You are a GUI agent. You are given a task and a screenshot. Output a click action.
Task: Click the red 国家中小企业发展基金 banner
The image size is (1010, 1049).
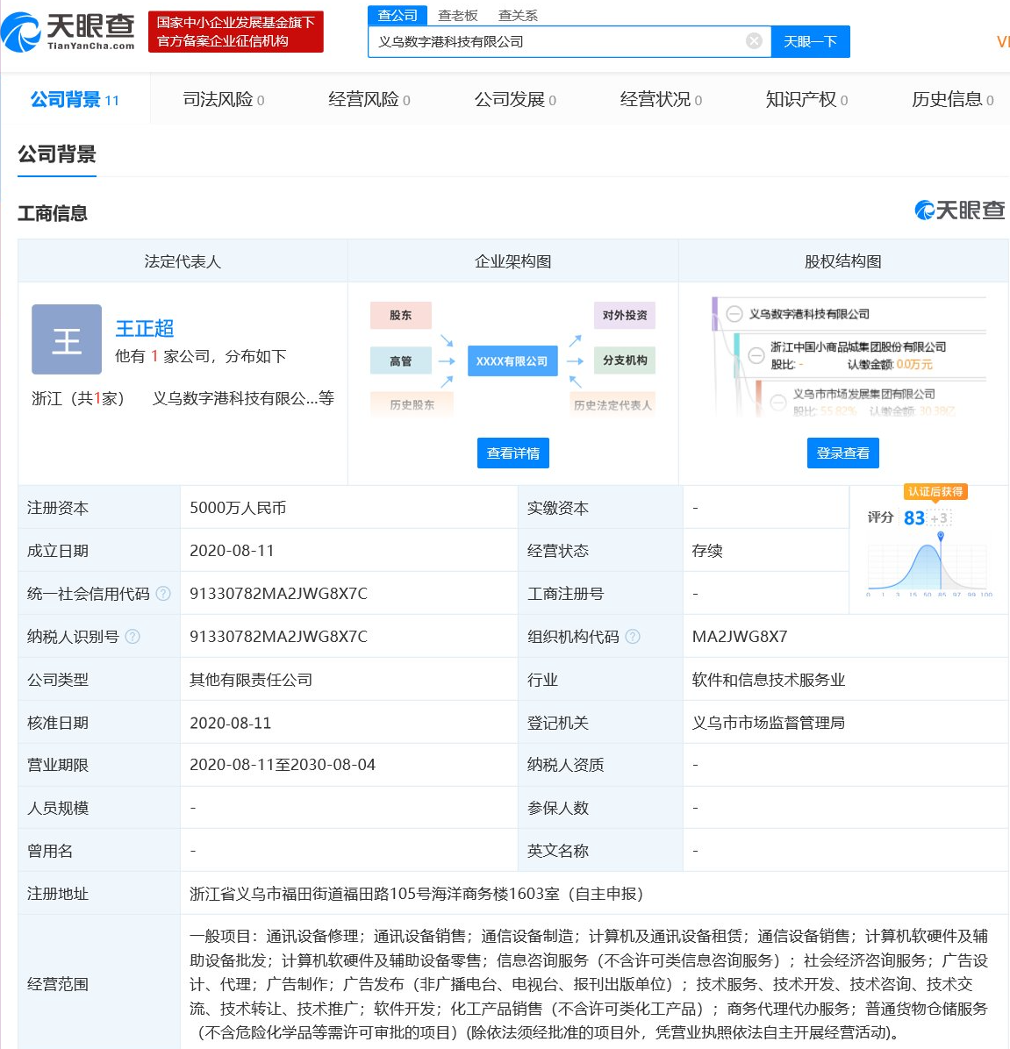[x=235, y=32]
